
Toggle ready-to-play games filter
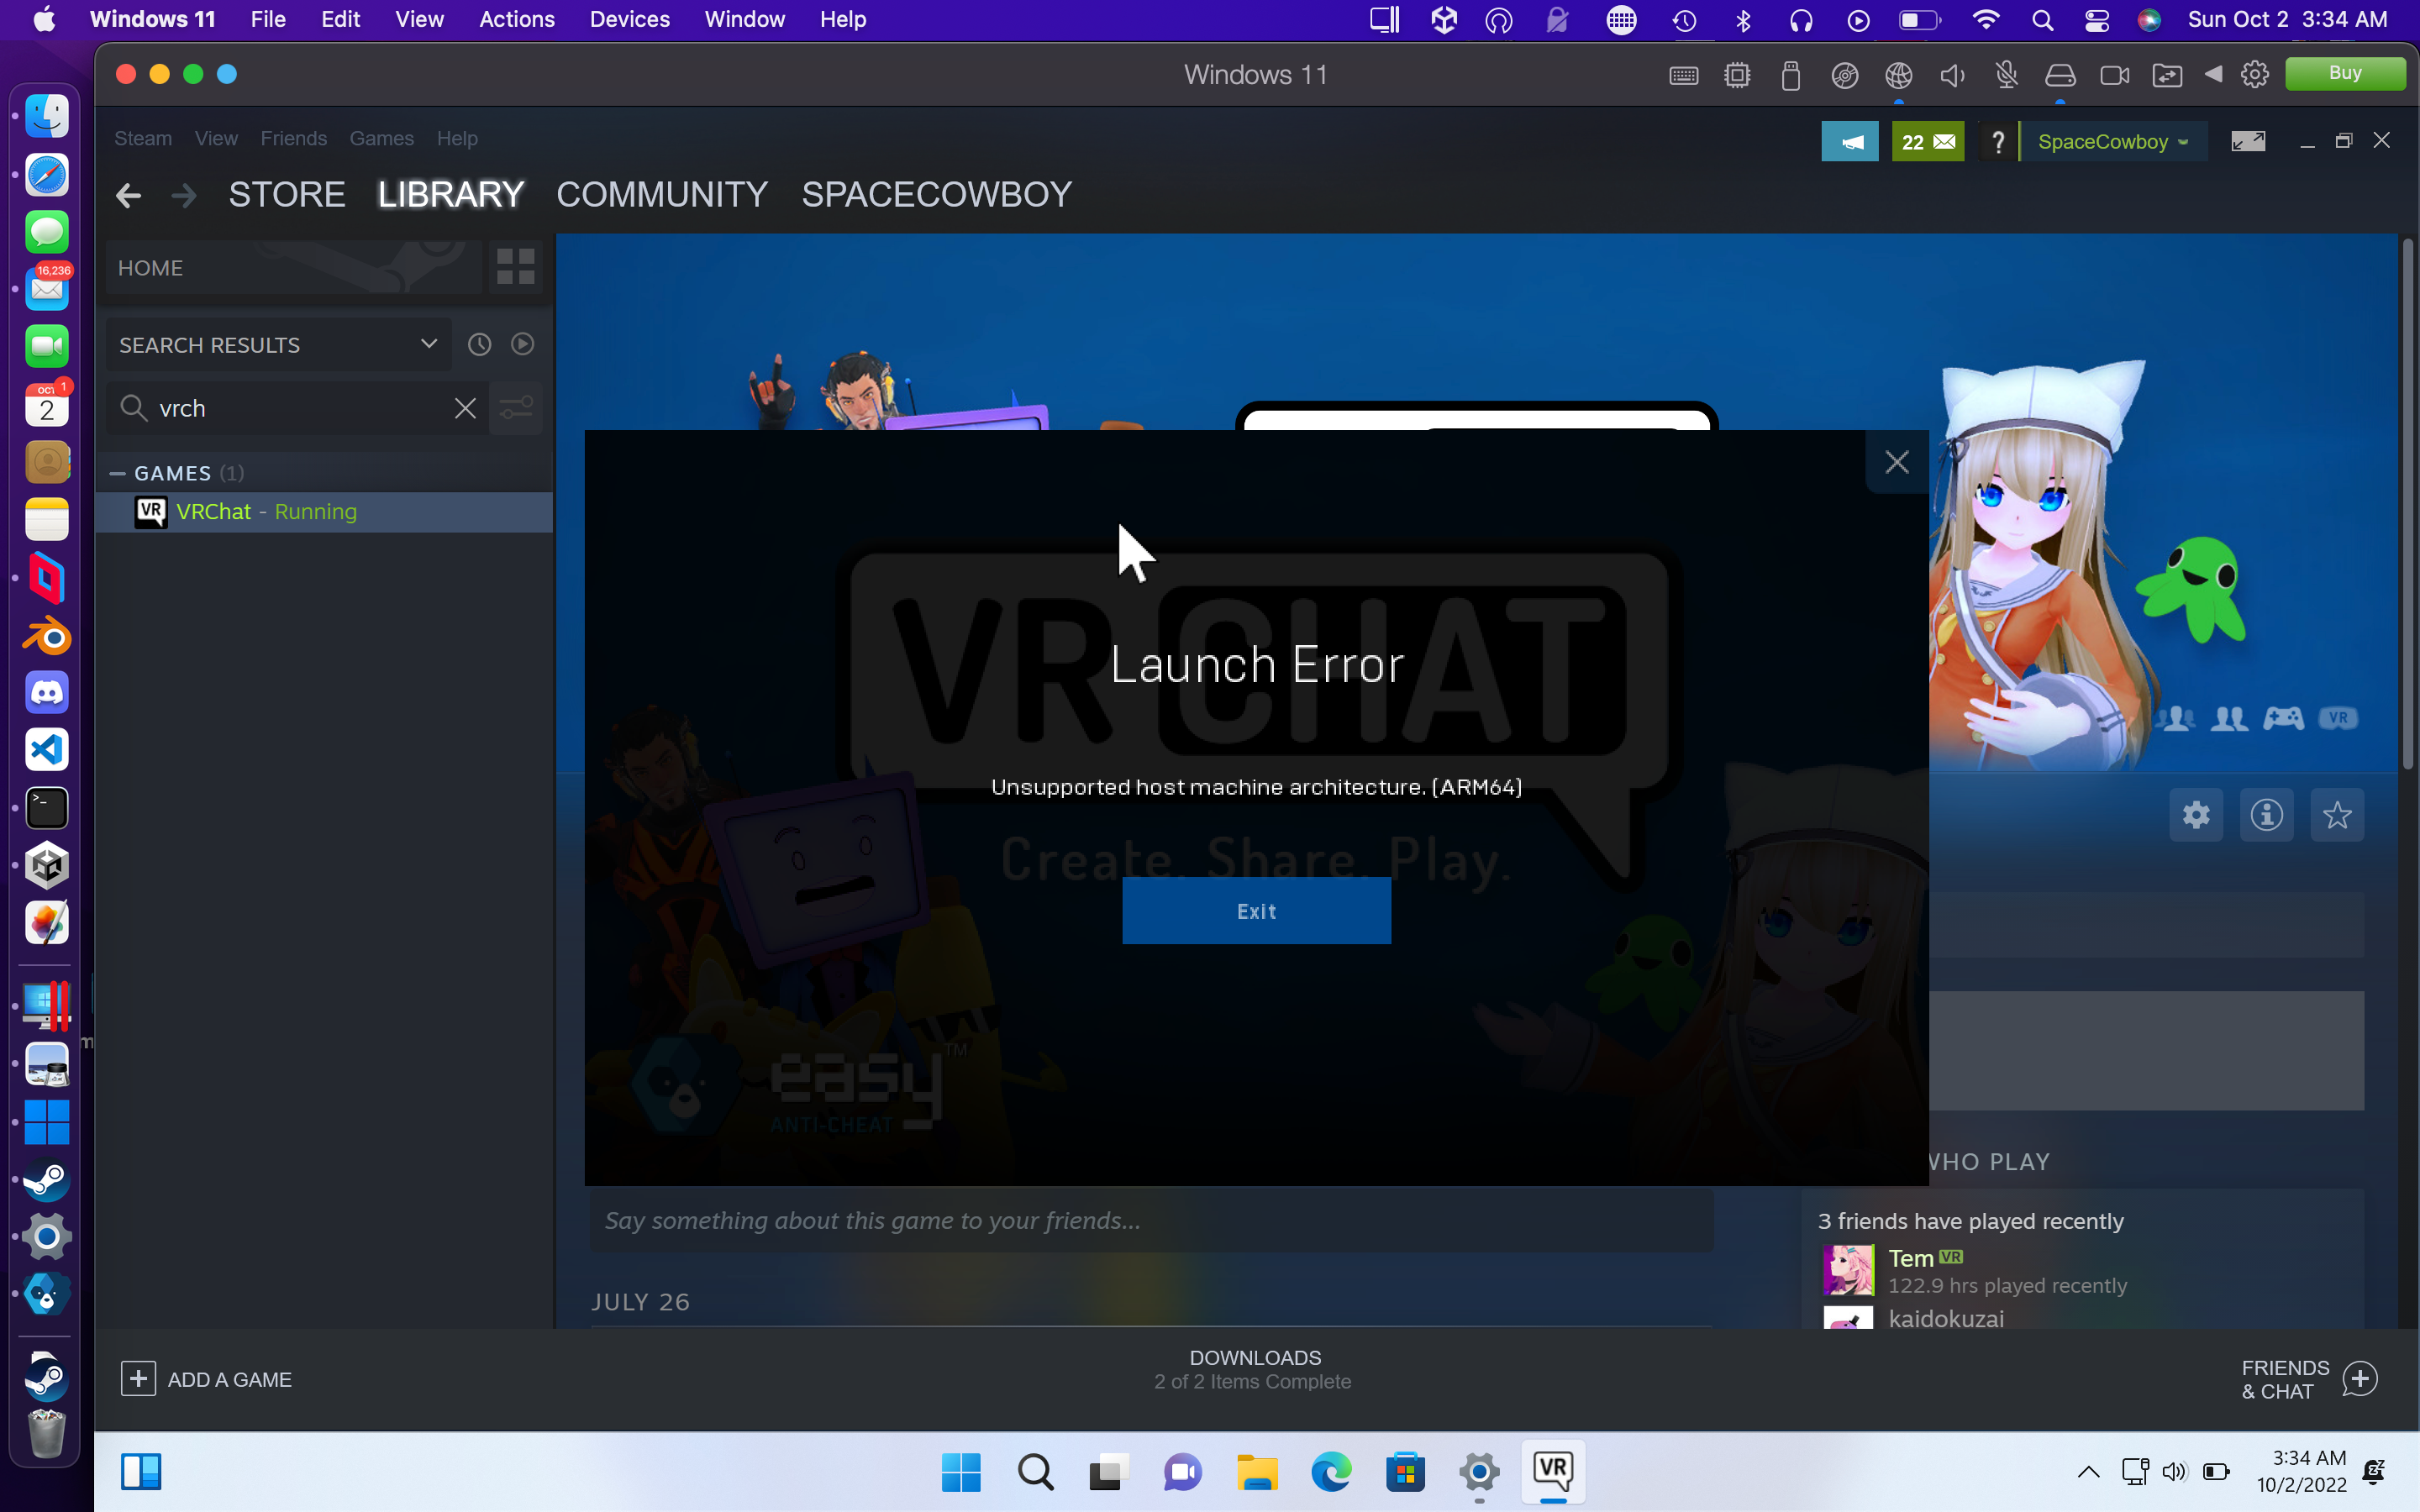point(522,345)
